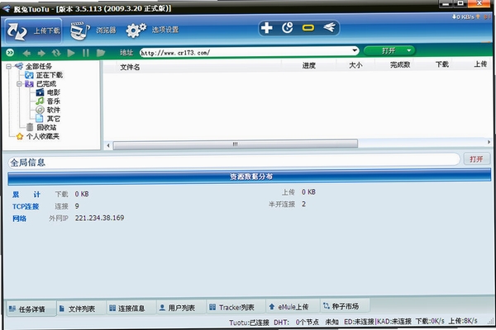Select the 电影 movie category
Screen dimensions: 496x330
pyautogui.click(x=53, y=92)
